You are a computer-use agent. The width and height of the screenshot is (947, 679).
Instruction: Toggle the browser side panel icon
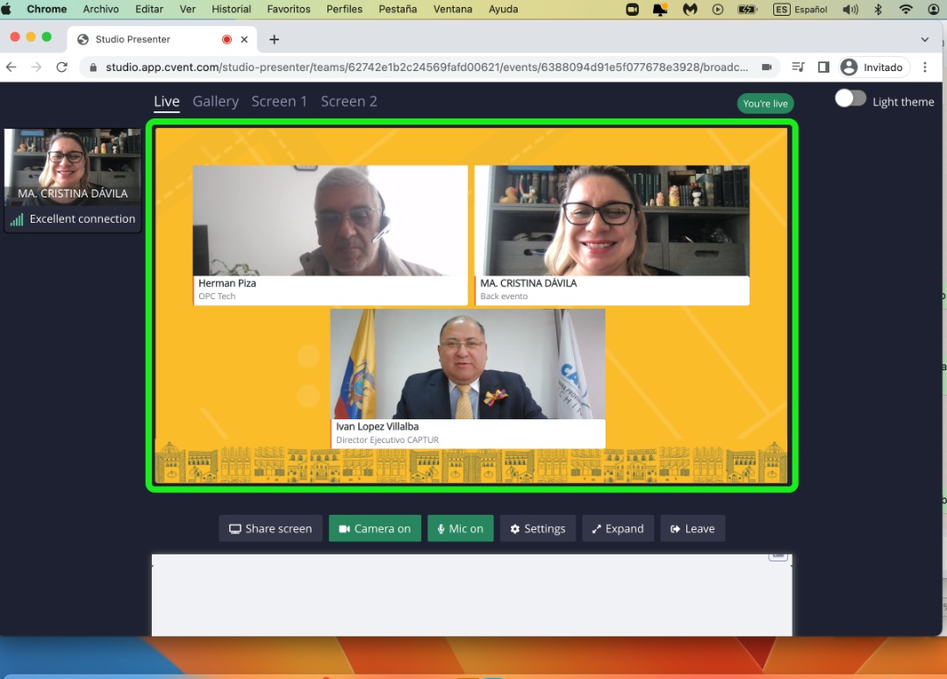[823, 67]
